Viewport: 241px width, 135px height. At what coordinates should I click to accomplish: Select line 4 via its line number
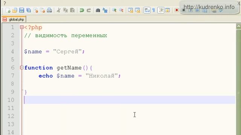[12, 52]
